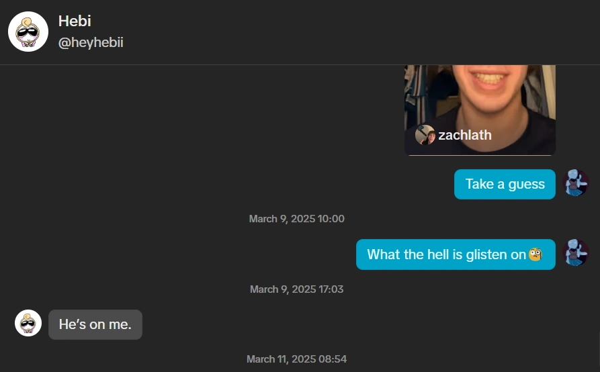600x372 pixels.
Task: Click the March 9, 2025 10:00 timestamp
Action: [296, 218]
